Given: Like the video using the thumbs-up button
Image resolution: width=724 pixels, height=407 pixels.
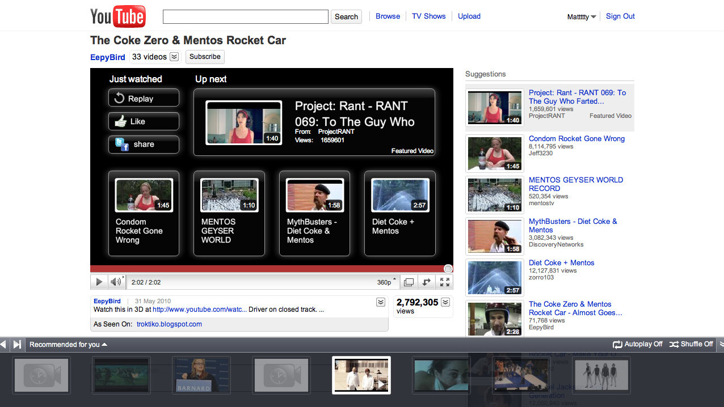Looking at the screenshot, I should 144,121.
